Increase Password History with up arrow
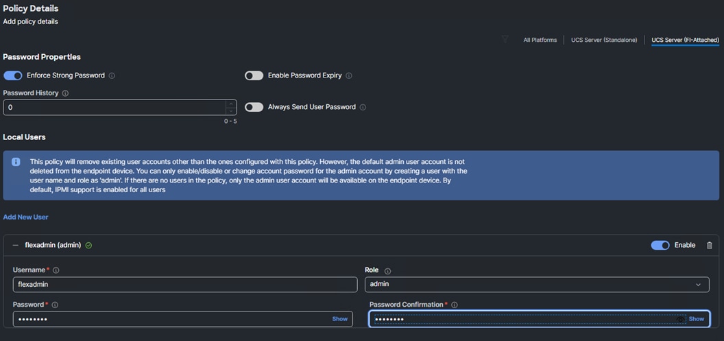This screenshot has height=341, width=724. tap(231, 104)
